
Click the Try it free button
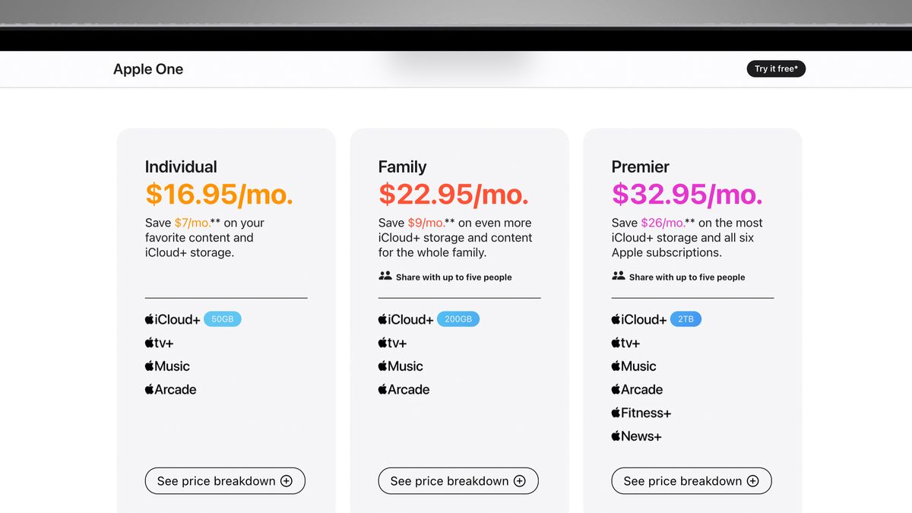pyautogui.click(x=776, y=68)
